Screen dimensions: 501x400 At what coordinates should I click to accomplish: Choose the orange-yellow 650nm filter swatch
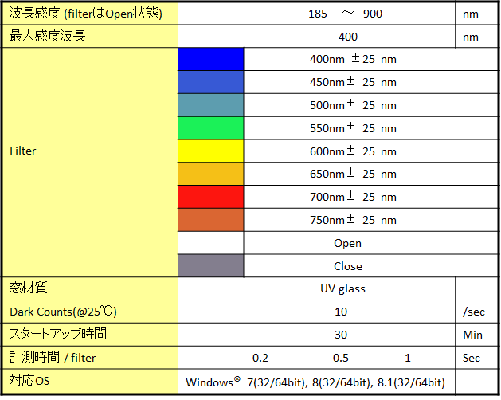click(210, 174)
